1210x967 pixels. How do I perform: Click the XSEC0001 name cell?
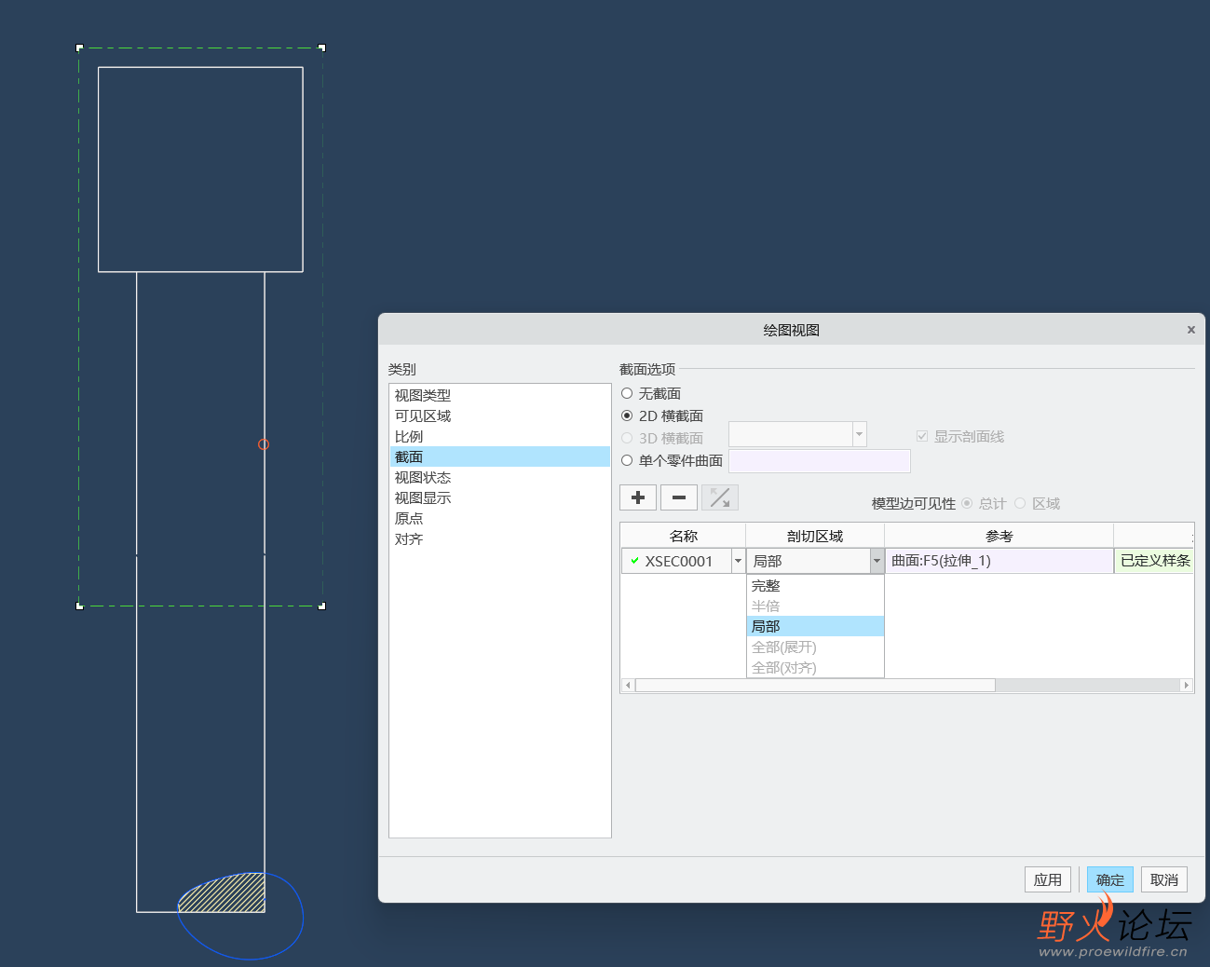[x=677, y=561]
